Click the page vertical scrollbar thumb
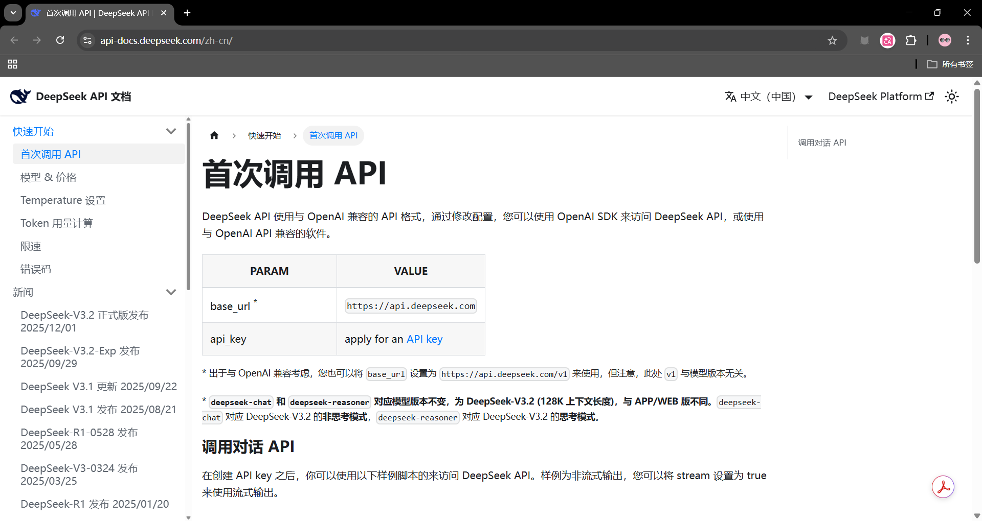The image size is (982, 521). [977, 176]
